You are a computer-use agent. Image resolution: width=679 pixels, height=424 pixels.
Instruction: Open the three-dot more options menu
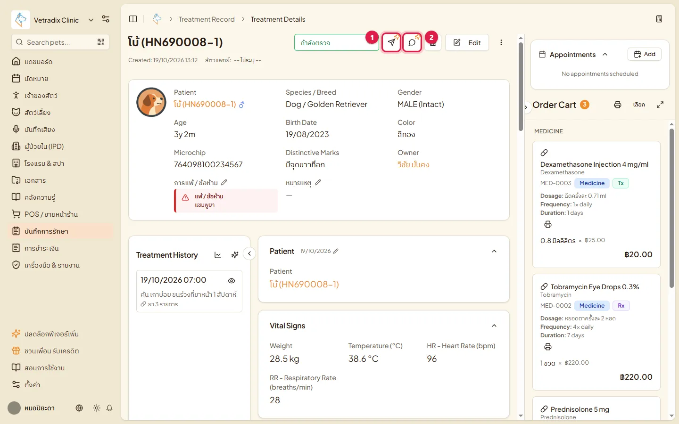click(x=501, y=42)
